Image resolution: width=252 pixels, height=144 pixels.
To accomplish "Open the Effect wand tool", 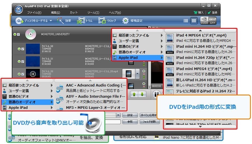I will click(60, 21).
